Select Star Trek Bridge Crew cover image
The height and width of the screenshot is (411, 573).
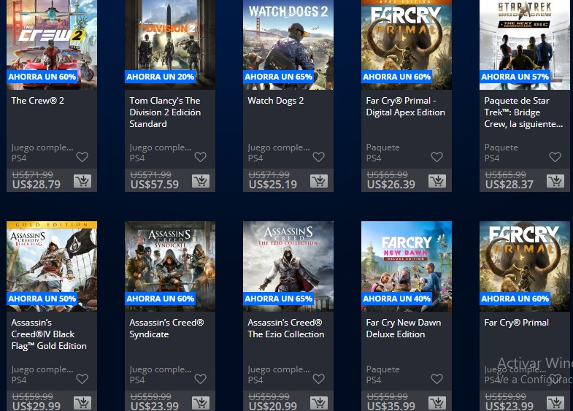pos(525,45)
